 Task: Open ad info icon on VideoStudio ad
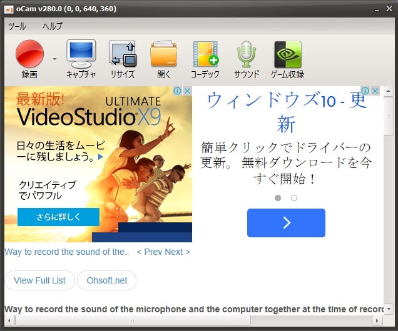coord(178,91)
